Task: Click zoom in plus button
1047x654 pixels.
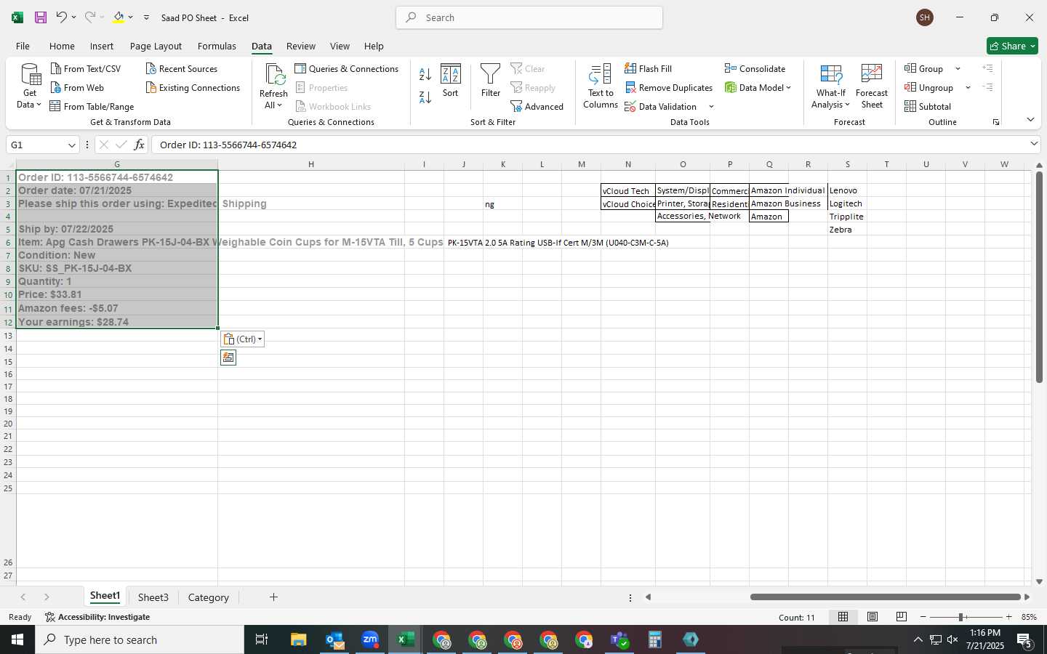Action: pos(1008,617)
